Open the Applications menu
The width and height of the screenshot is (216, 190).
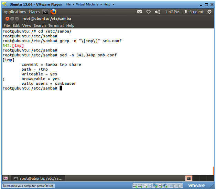(x=15, y=12)
